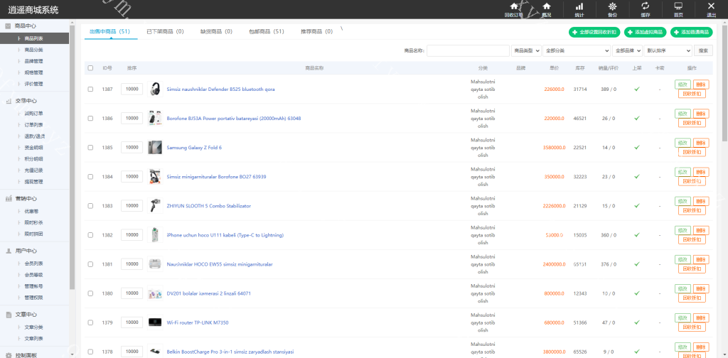Viewport: 728px width, 358px height.
Task: Switch to 缺货商品 (0) tab
Action: (x=216, y=31)
